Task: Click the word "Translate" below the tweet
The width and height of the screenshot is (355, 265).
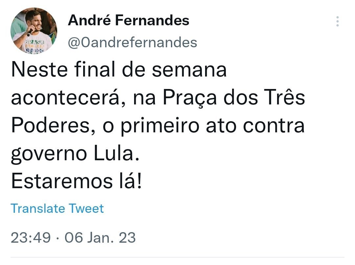Action: pos(38,209)
